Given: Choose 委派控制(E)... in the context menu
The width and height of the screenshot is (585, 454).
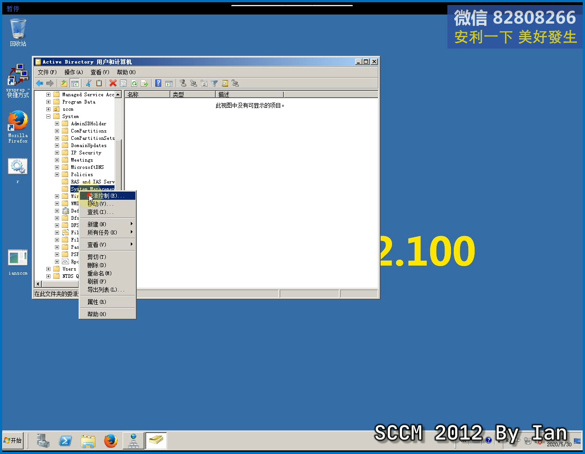Looking at the screenshot, I should click(x=108, y=196).
